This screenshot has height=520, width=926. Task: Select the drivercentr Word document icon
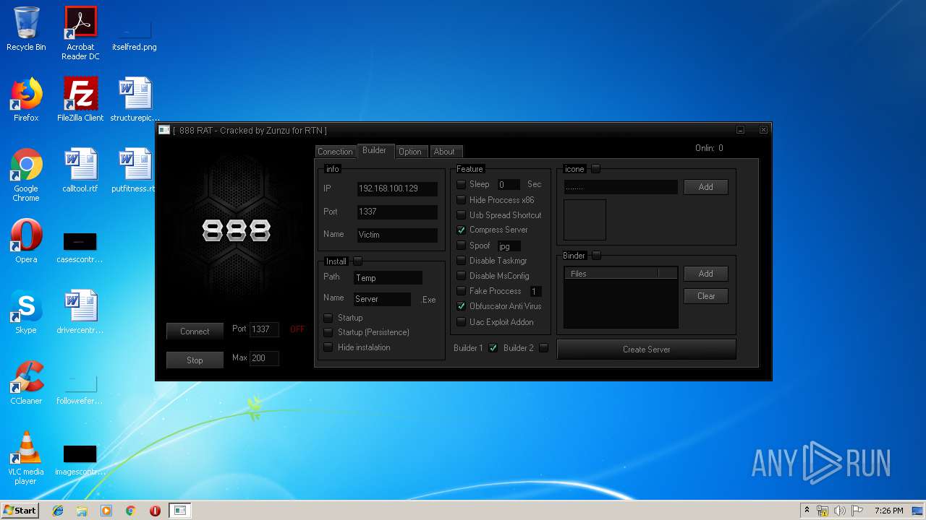coord(80,312)
